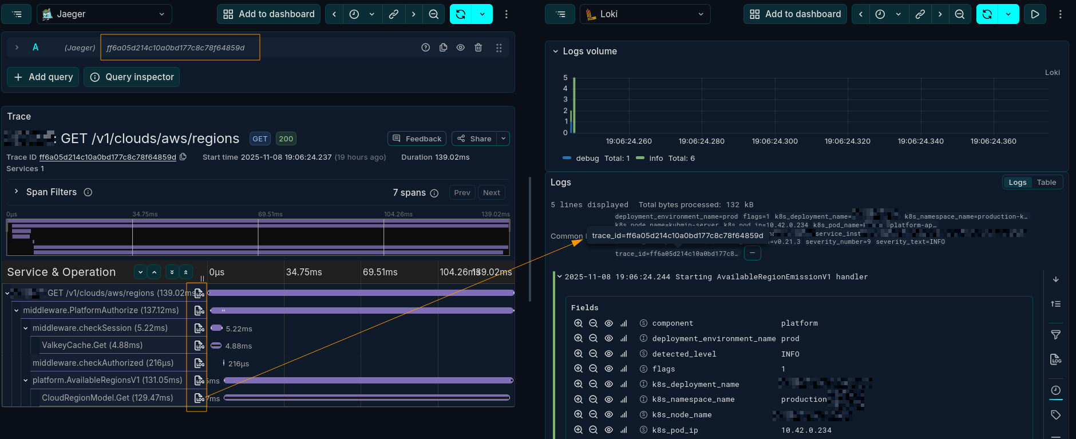Show help for query A
Image resolution: width=1076 pixels, height=439 pixels.
425,48
